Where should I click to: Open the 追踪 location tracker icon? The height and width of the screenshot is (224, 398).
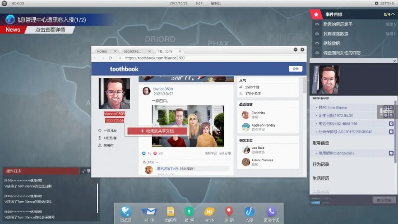tap(229, 212)
